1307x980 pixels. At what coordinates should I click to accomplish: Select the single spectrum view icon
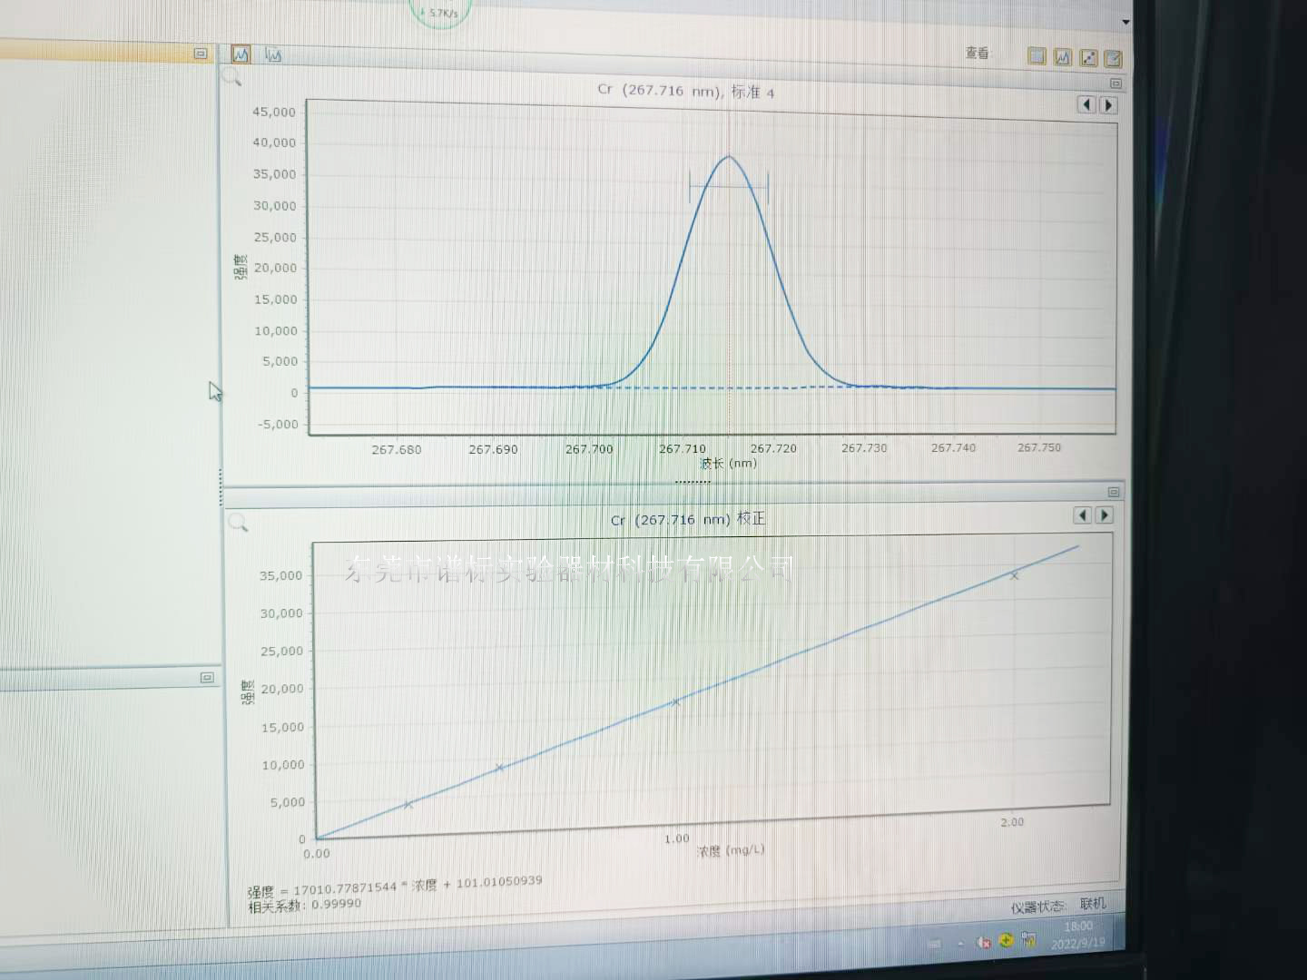(241, 54)
